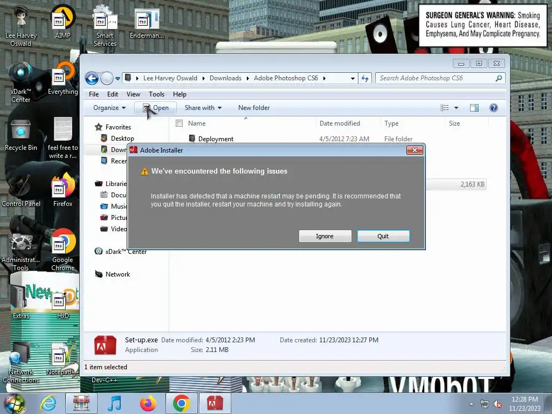
Task: Close the Adobe Installer dialog
Action: click(x=415, y=150)
